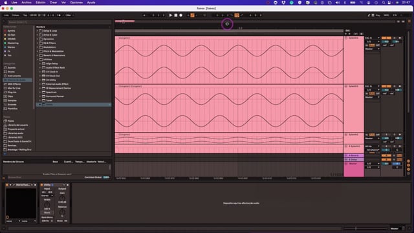Toggle the Utility device activator

[41, 185]
